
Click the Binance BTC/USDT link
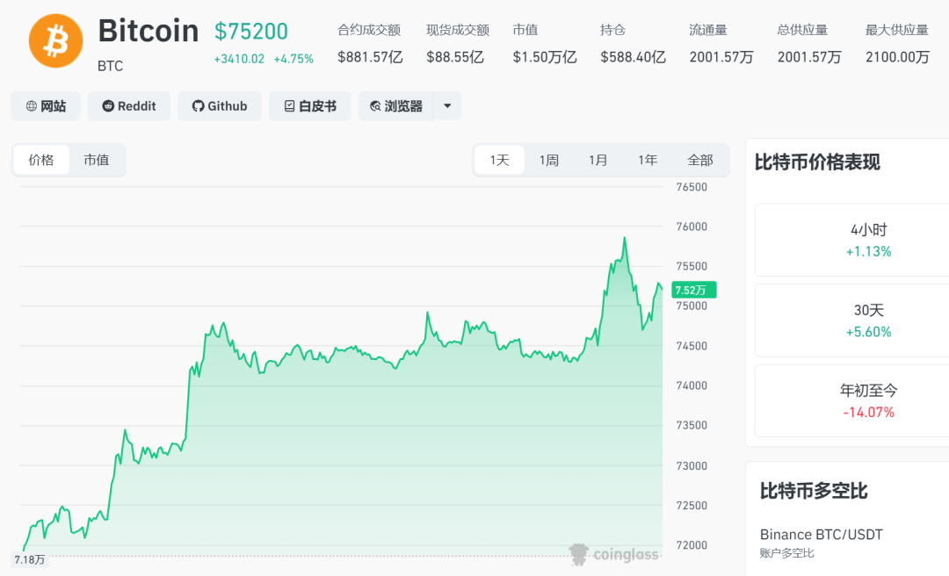point(821,534)
